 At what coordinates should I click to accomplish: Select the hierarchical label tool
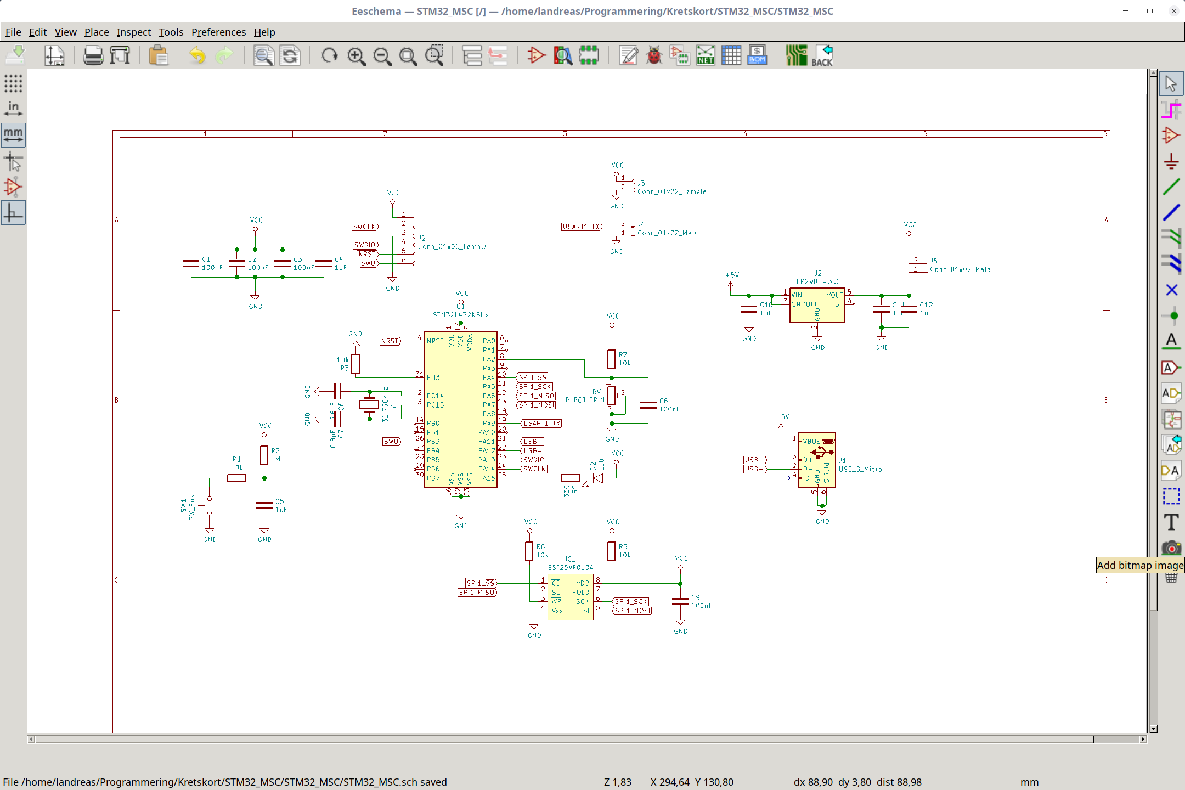coord(1171,393)
